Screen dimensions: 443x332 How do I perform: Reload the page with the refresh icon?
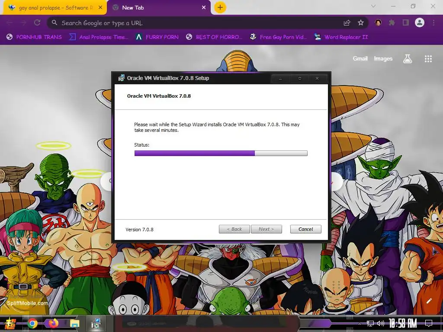(37, 22)
